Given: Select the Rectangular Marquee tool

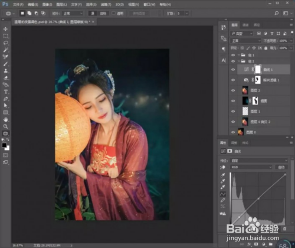Looking at the screenshot, I should click(5, 36).
